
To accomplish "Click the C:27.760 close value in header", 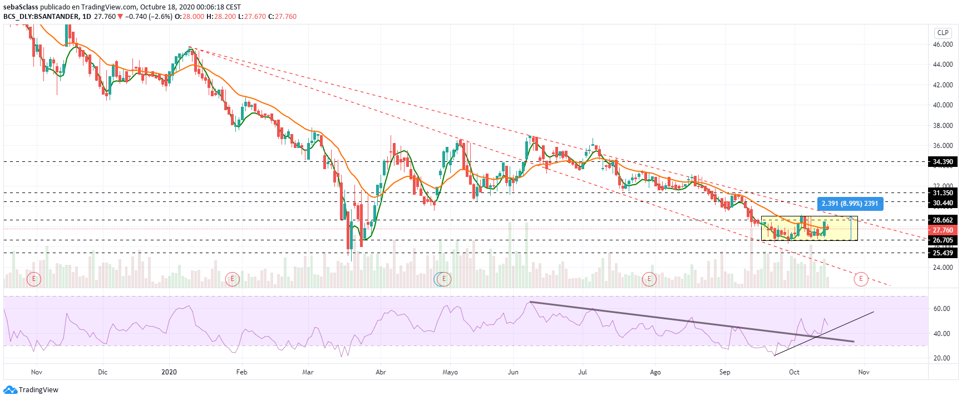I will (282, 17).
